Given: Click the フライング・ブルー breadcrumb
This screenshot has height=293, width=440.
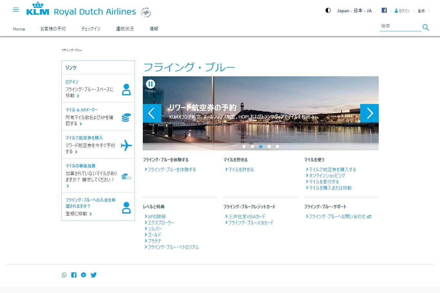Looking at the screenshot, I should [72, 50].
